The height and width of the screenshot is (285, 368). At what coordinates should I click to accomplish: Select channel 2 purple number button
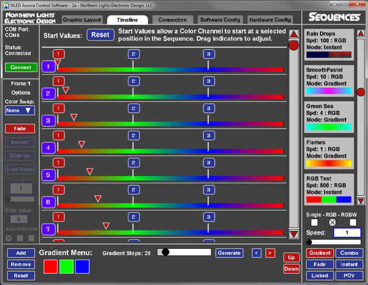(x=48, y=94)
